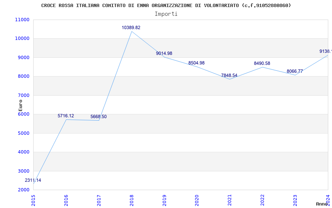Click the 11000 y-axis tick label
Screen dimensions: 332x208
coord(22,20)
